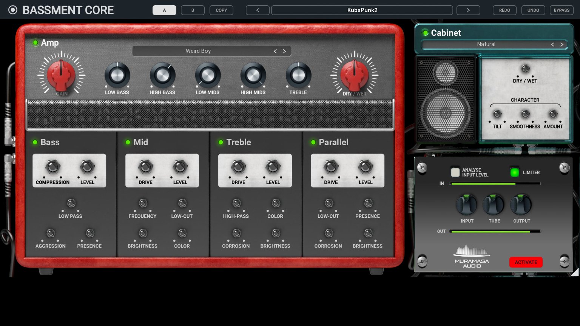Toggle the Treble section power LED
Image resolution: width=580 pixels, height=326 pixels.
pyautogui.click(x=221, y=142)
